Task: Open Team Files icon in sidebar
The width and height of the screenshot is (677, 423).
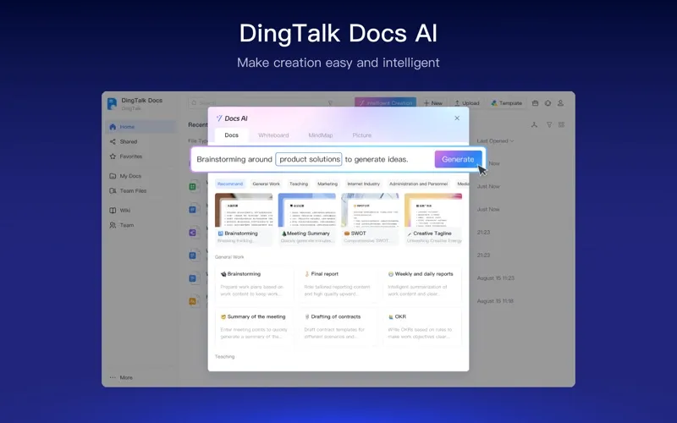Action: (113, 191)
